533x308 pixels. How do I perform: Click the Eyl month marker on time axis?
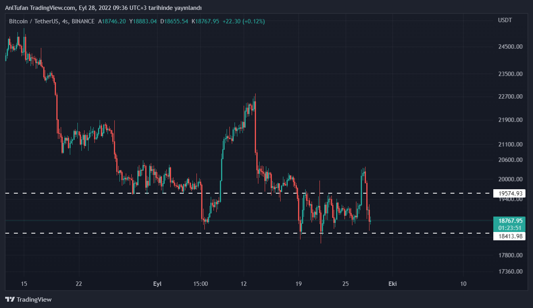point(158,284)
